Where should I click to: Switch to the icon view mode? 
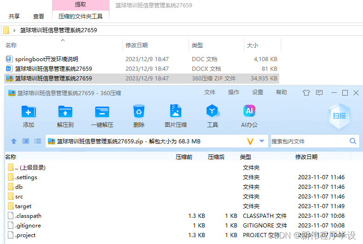pos(26,141)
